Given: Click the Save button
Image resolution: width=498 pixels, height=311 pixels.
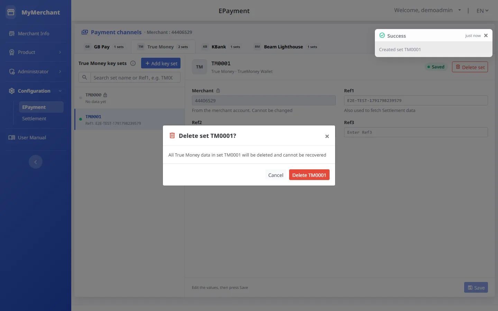Looking at the screenshot, I should tap(476, 288).
